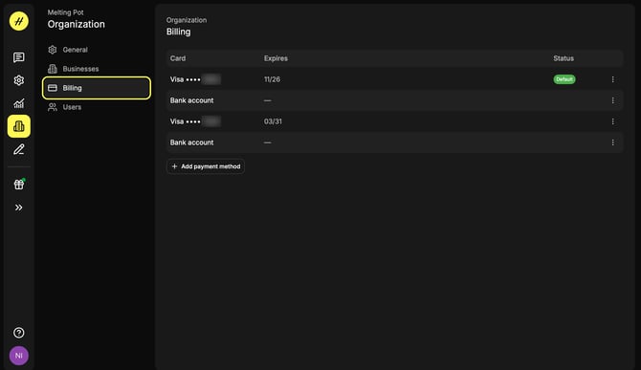641x370 pixels.
Task: Select the Billing menu item
Action: [x=97, y=88]
